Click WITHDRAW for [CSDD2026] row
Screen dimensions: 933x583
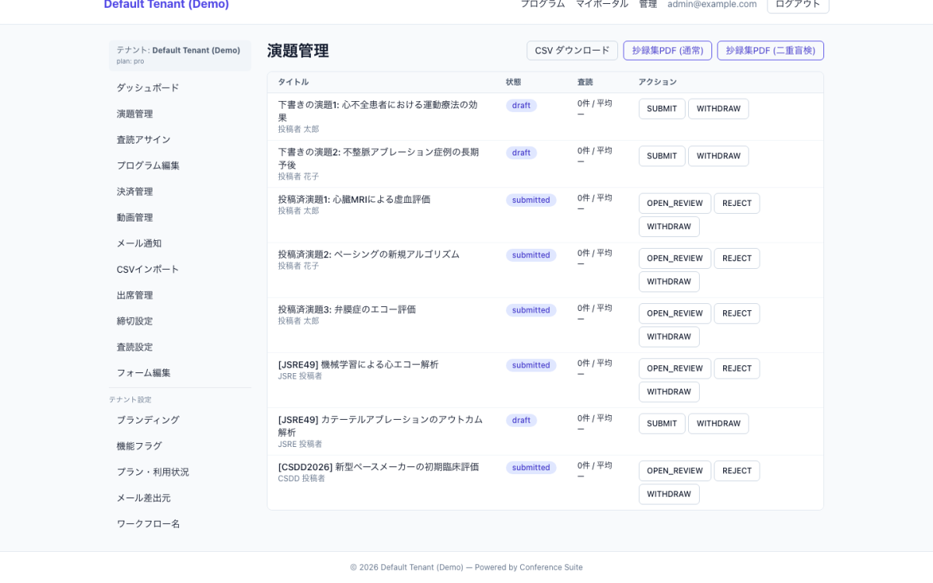click(669, 494)
